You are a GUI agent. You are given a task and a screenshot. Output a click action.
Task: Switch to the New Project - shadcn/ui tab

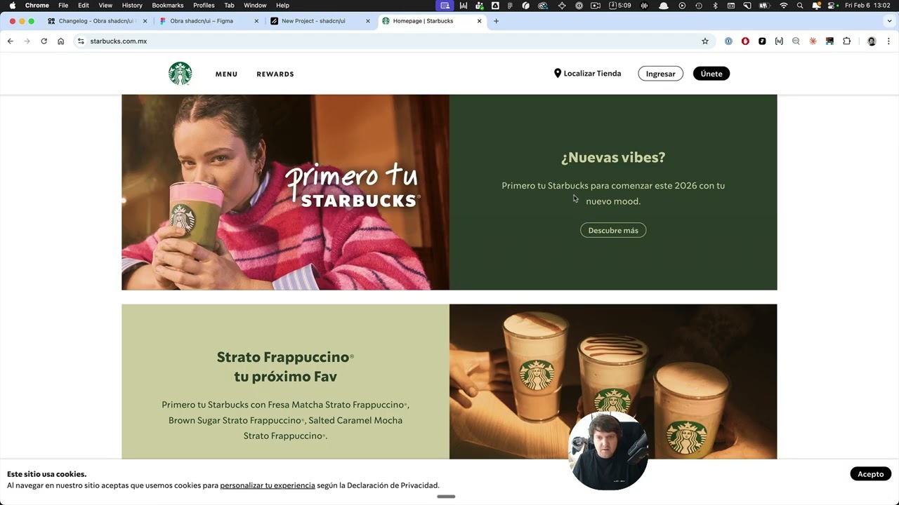(x=320, y=21)
